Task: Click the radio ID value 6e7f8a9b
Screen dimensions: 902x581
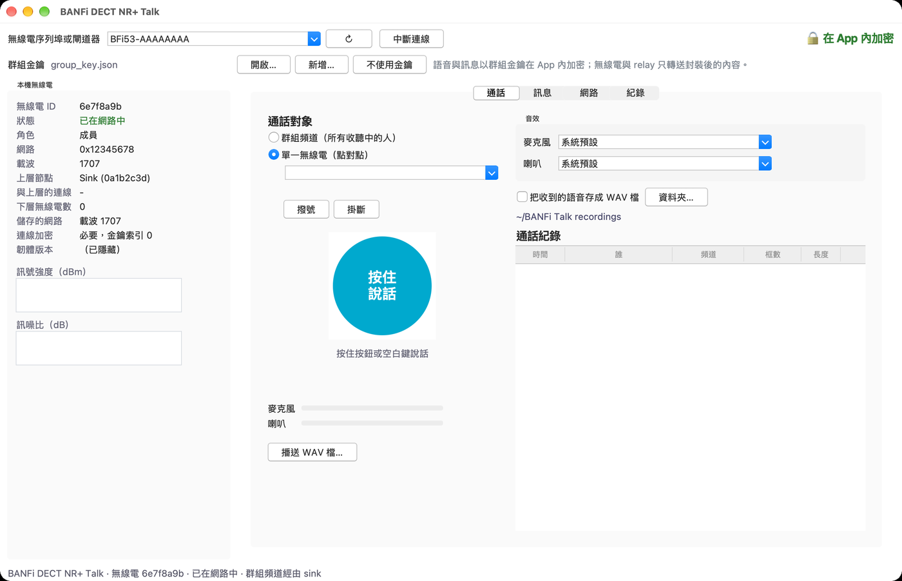Action: 101,106
